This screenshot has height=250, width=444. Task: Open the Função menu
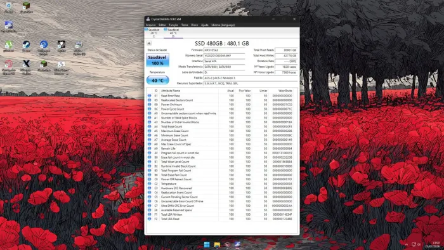(174, 25)
